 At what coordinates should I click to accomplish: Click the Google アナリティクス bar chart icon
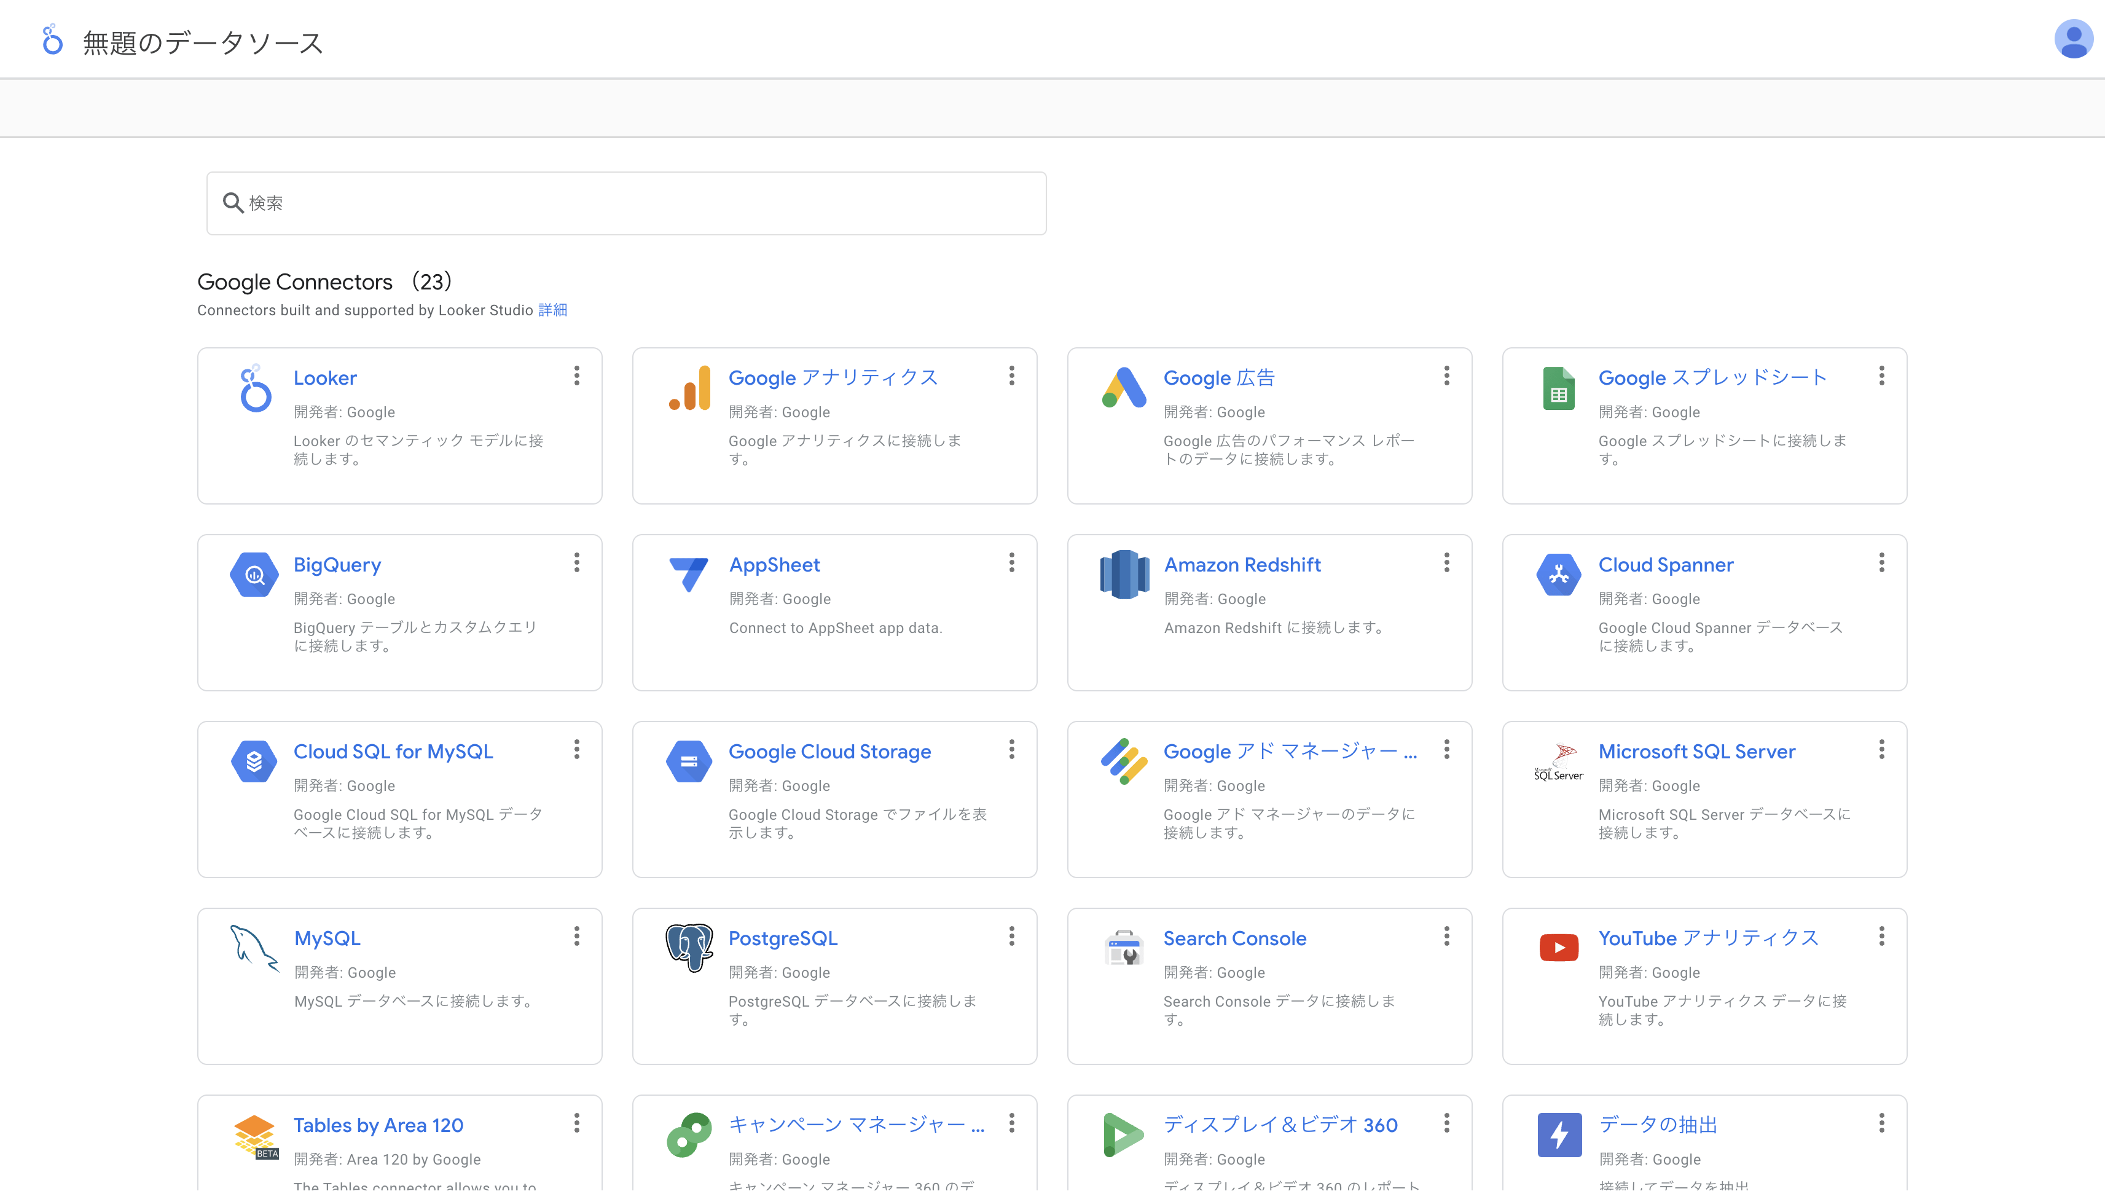tap(689, 388)
